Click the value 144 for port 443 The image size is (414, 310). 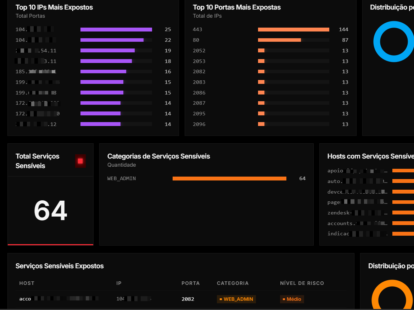point(343,29)
